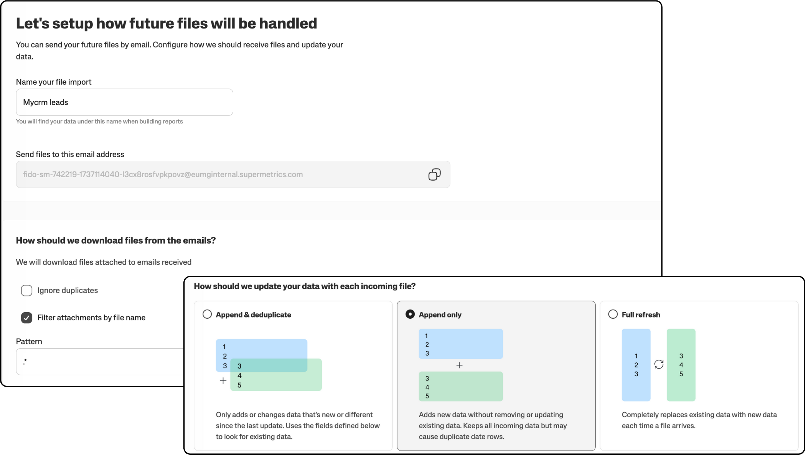The height and width of the screenshot is (474, 811).
Task: Click the blue block in Append only diagram
Action: (x=460, y=344)
